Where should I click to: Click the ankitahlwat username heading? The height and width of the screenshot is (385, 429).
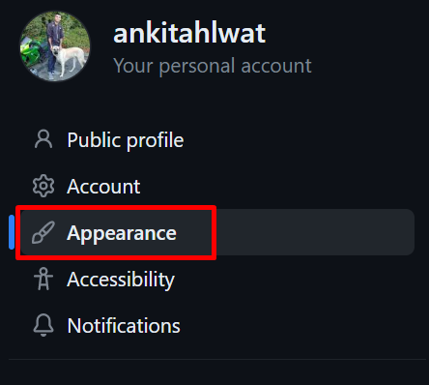pos(189,33)
